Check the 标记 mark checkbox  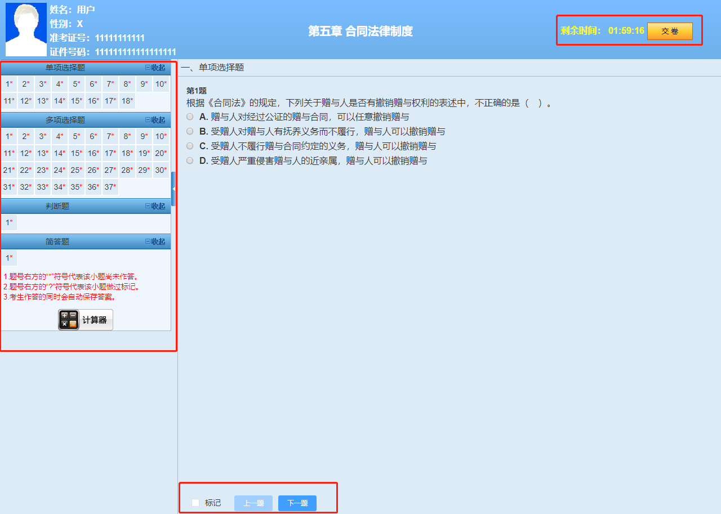click(195, 502)
